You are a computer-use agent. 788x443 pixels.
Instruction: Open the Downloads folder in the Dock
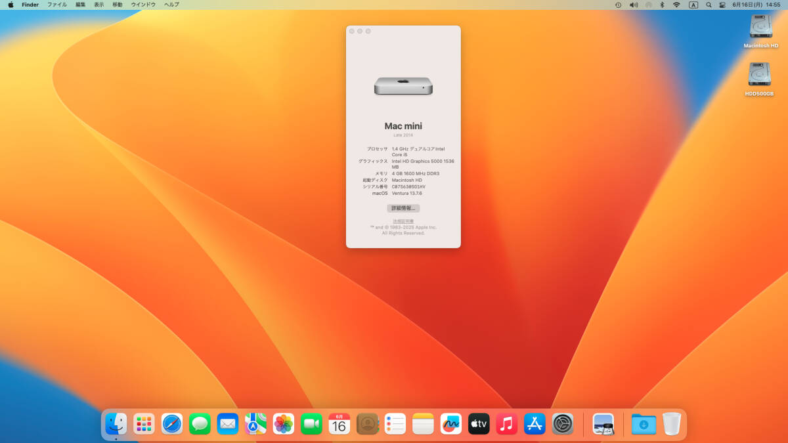point(644,424)
